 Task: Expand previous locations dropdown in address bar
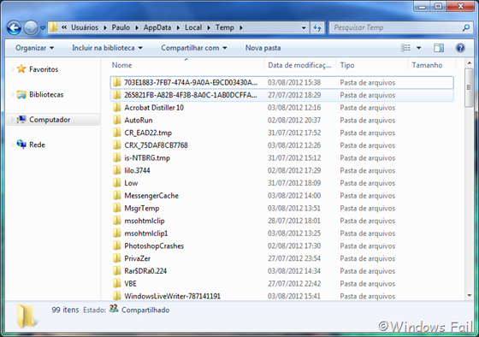pyautogui.click(x=304, y=28)
